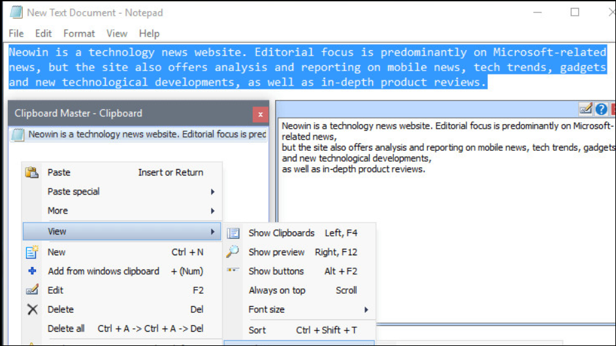Click the Delete X icon in context menu
The width and height of the screenshot is (616, 346).
(33, 309)
